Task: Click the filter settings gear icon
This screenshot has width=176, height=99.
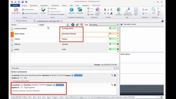Action: [73, 25]
